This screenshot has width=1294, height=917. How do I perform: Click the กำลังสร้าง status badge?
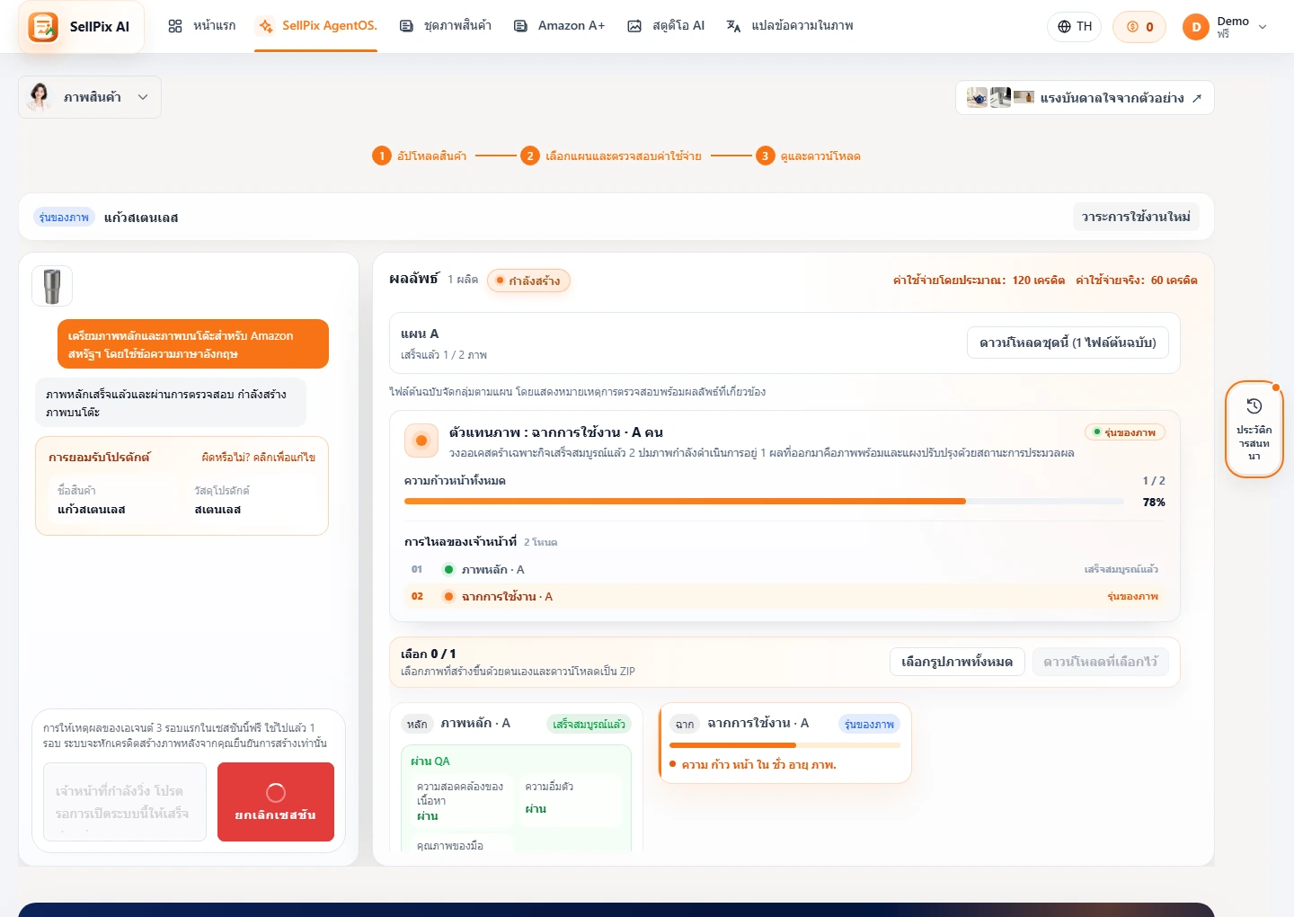click(x=528, y=280)
